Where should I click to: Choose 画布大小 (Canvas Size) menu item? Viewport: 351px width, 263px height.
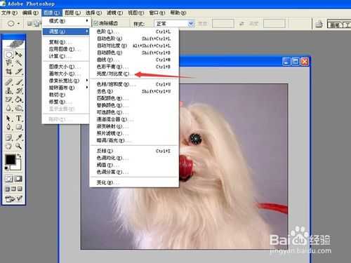66,74
